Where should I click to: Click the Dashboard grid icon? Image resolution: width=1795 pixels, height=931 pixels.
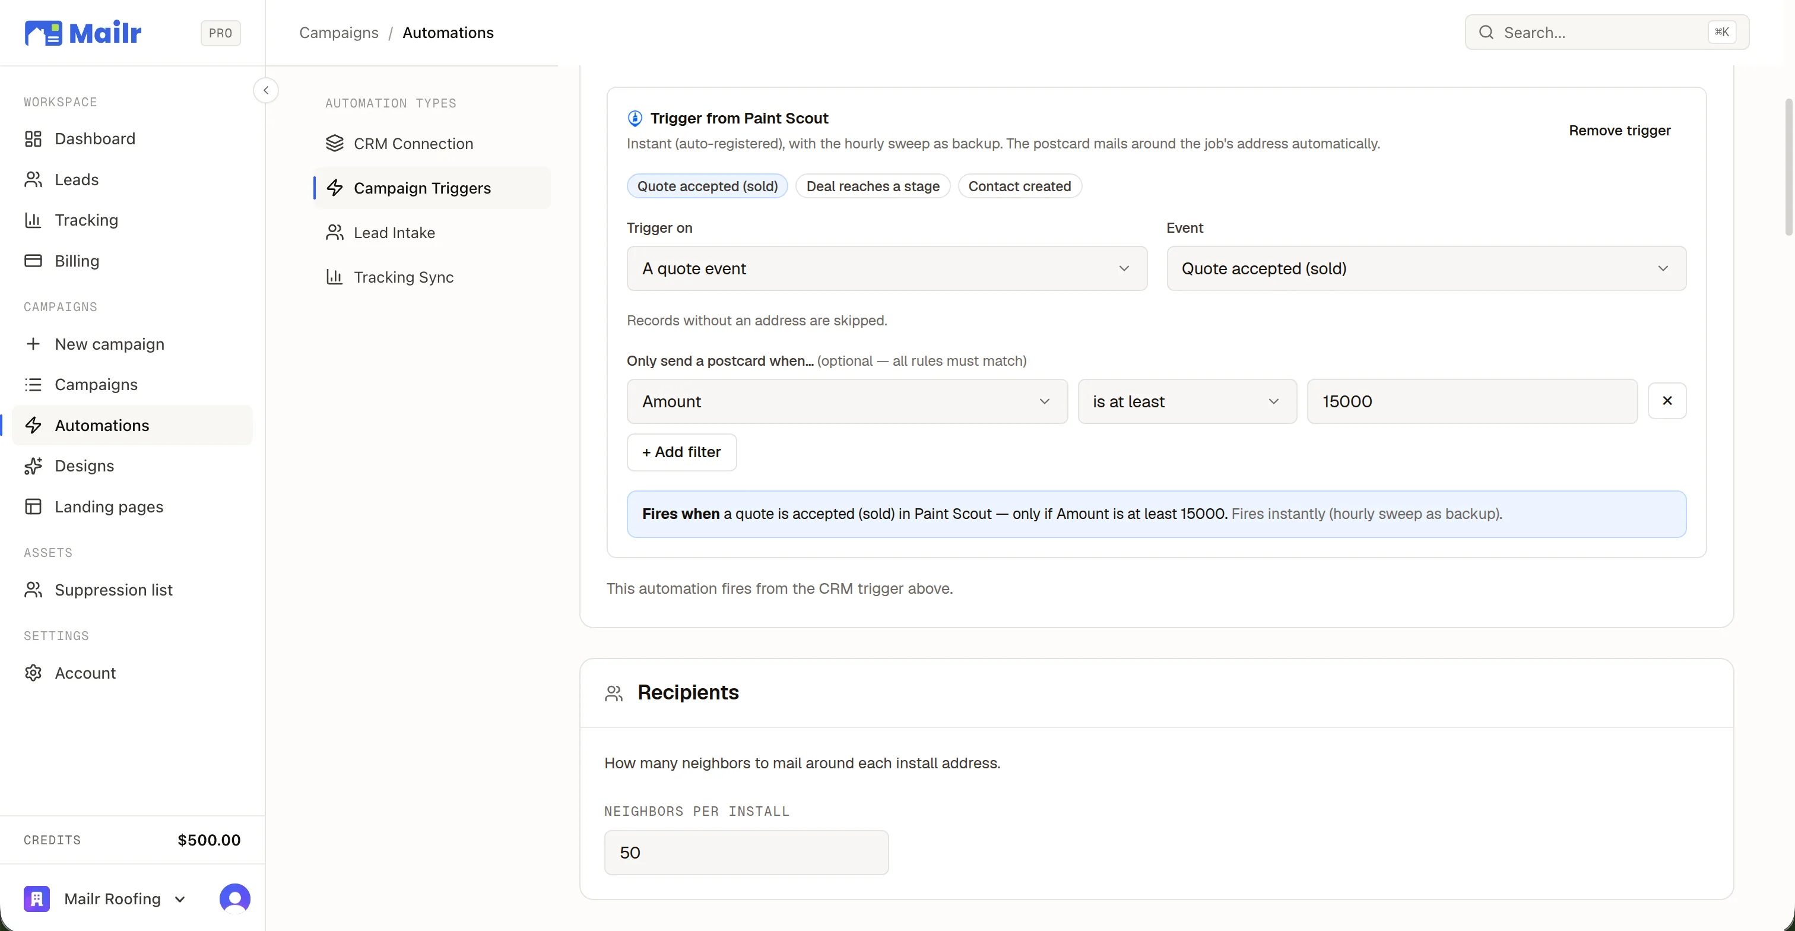point(33,139)
